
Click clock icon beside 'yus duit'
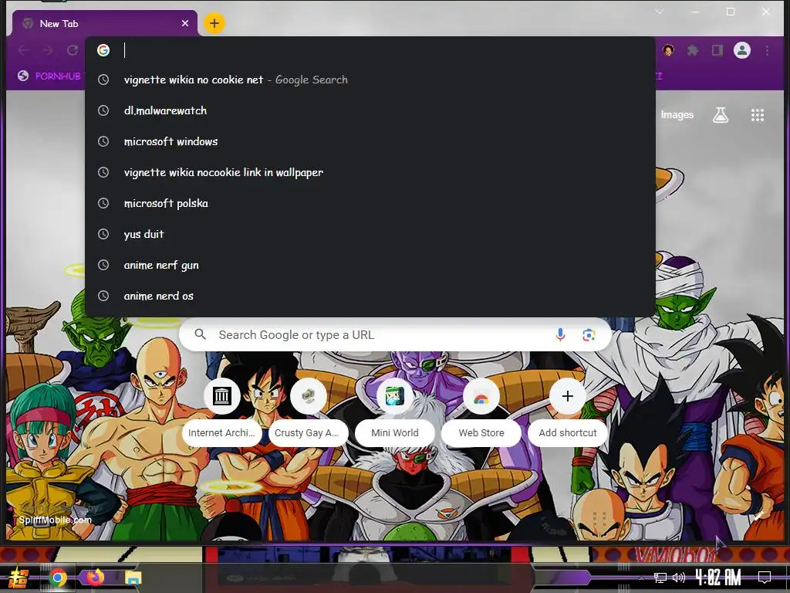click(103, 234)
